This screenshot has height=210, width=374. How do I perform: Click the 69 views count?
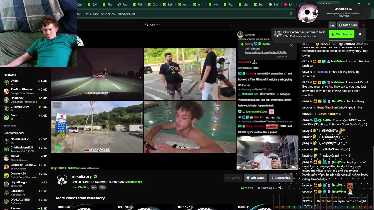click(x=247, y=188)
